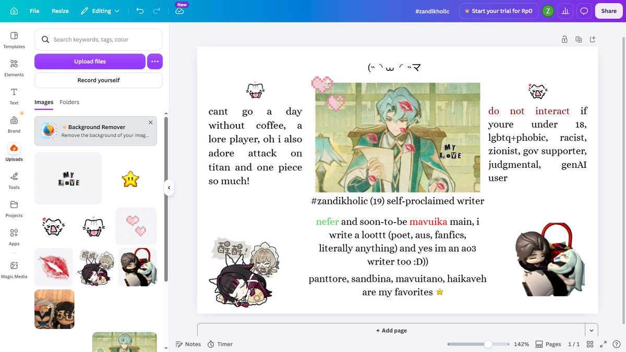
Task: Open the Background Remover promo
Action: click(95, 131)
